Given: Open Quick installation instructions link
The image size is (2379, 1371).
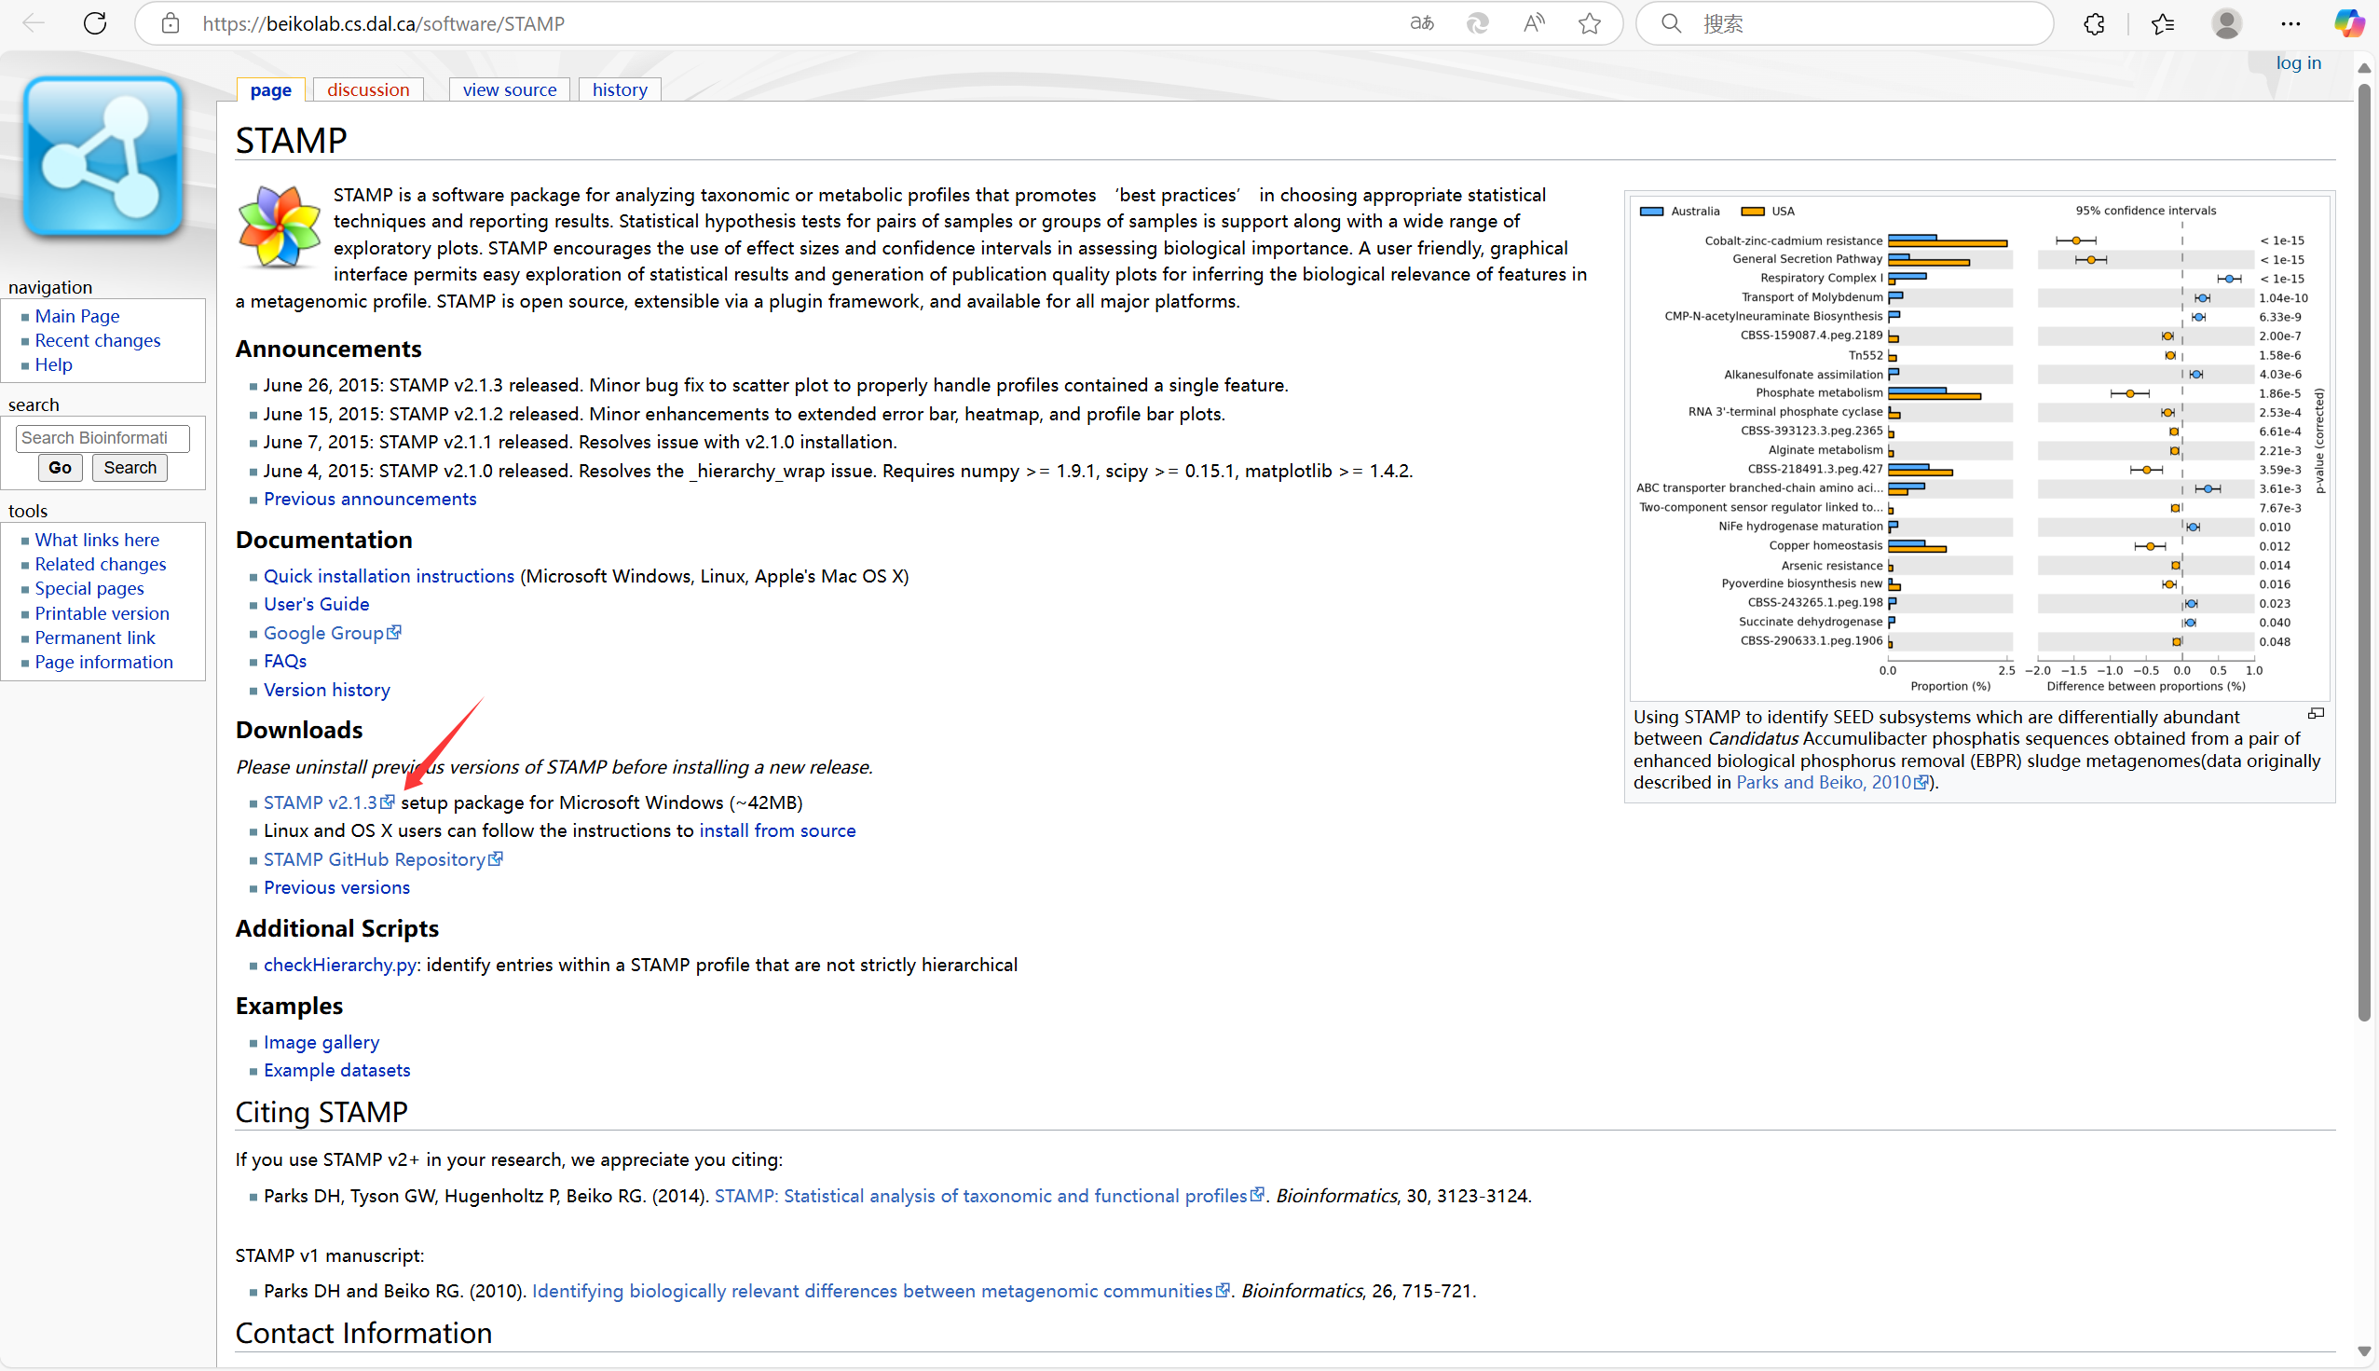Looking at the screenshot, I should [x=389, y=576].
